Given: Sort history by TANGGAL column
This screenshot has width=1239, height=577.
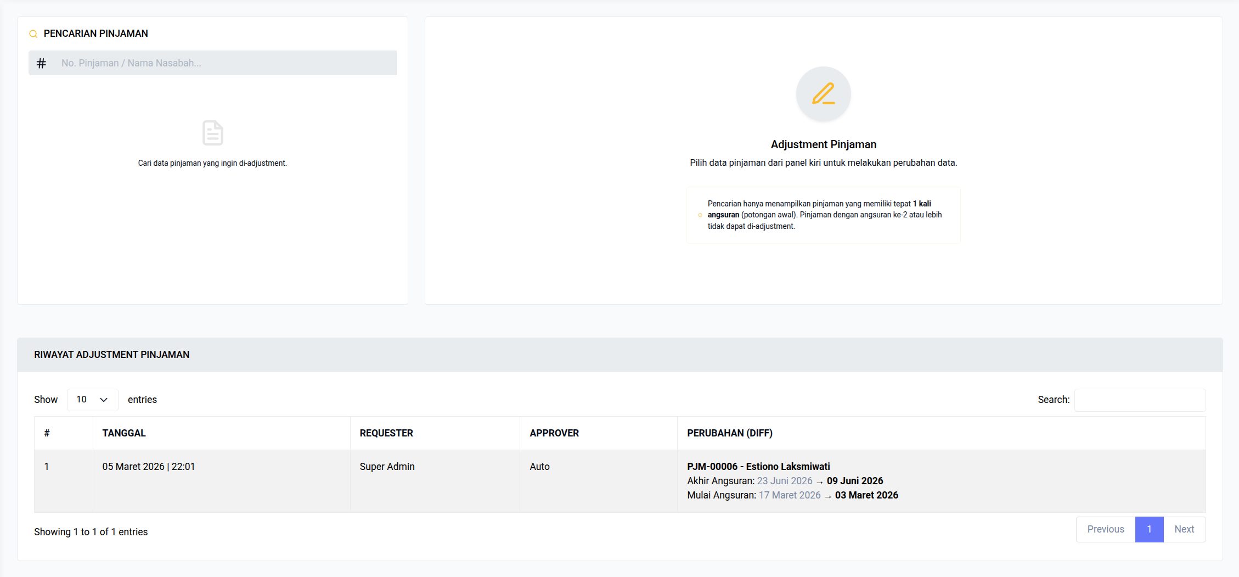Looking at the screenshot, I should point(124,433).
